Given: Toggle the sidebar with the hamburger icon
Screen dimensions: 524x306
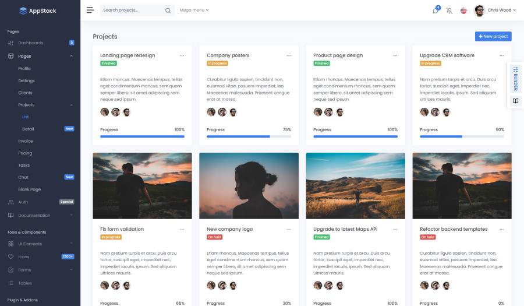Looking at the screenshot, I should tap(90, 10).
